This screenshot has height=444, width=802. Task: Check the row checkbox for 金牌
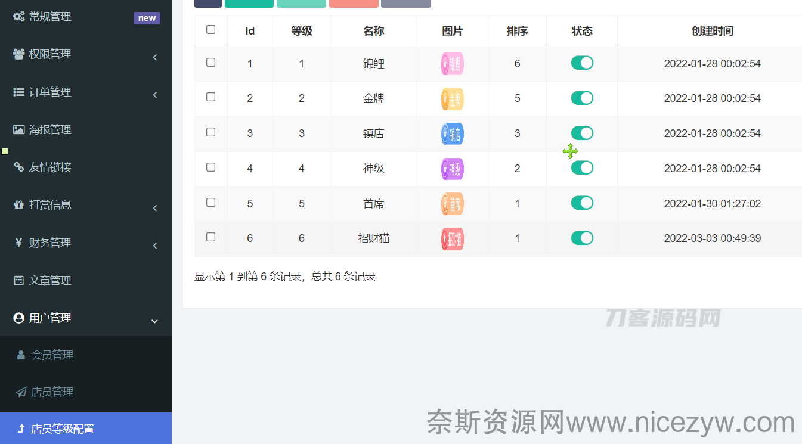[x=210, y=97]
